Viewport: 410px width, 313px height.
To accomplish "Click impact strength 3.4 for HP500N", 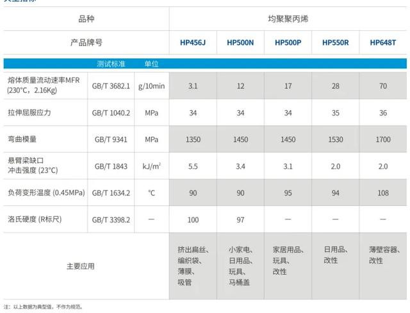I will pos(240,167).
